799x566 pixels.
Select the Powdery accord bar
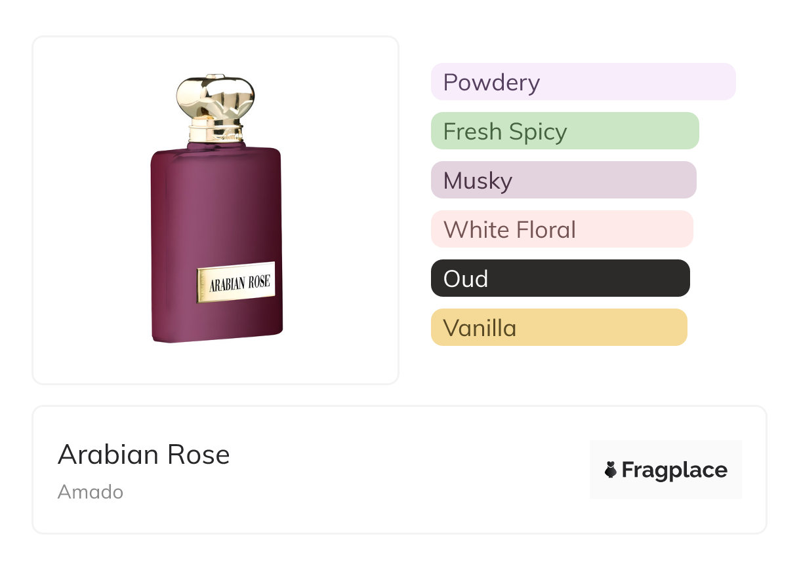tap(583, 82)
